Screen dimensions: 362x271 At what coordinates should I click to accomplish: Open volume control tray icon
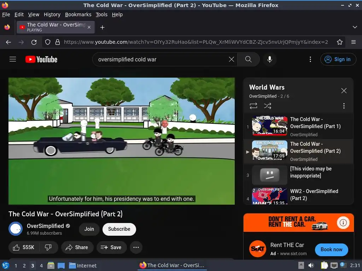tap(311, 265)
